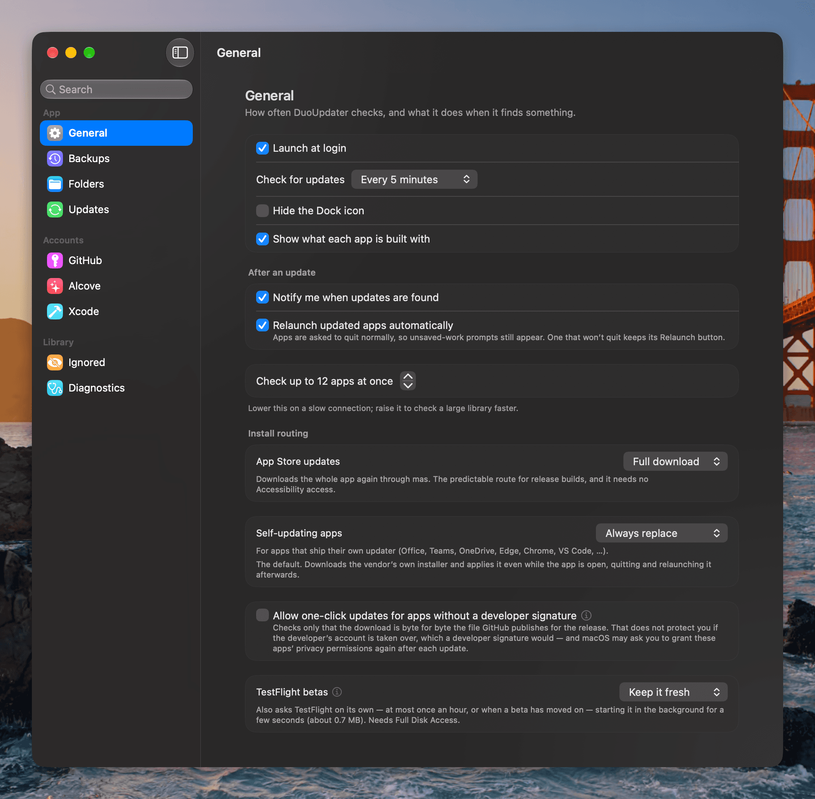Screen dimensions: 815x799
Task: Open the Check for updates interval dropdown
Action: coord(414,180)
